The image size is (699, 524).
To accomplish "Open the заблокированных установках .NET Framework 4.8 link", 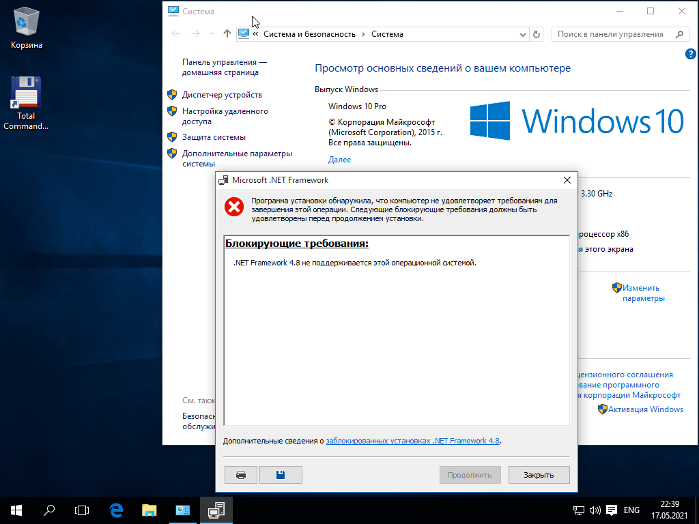I will pyautogui.click(x=412, y=441).
